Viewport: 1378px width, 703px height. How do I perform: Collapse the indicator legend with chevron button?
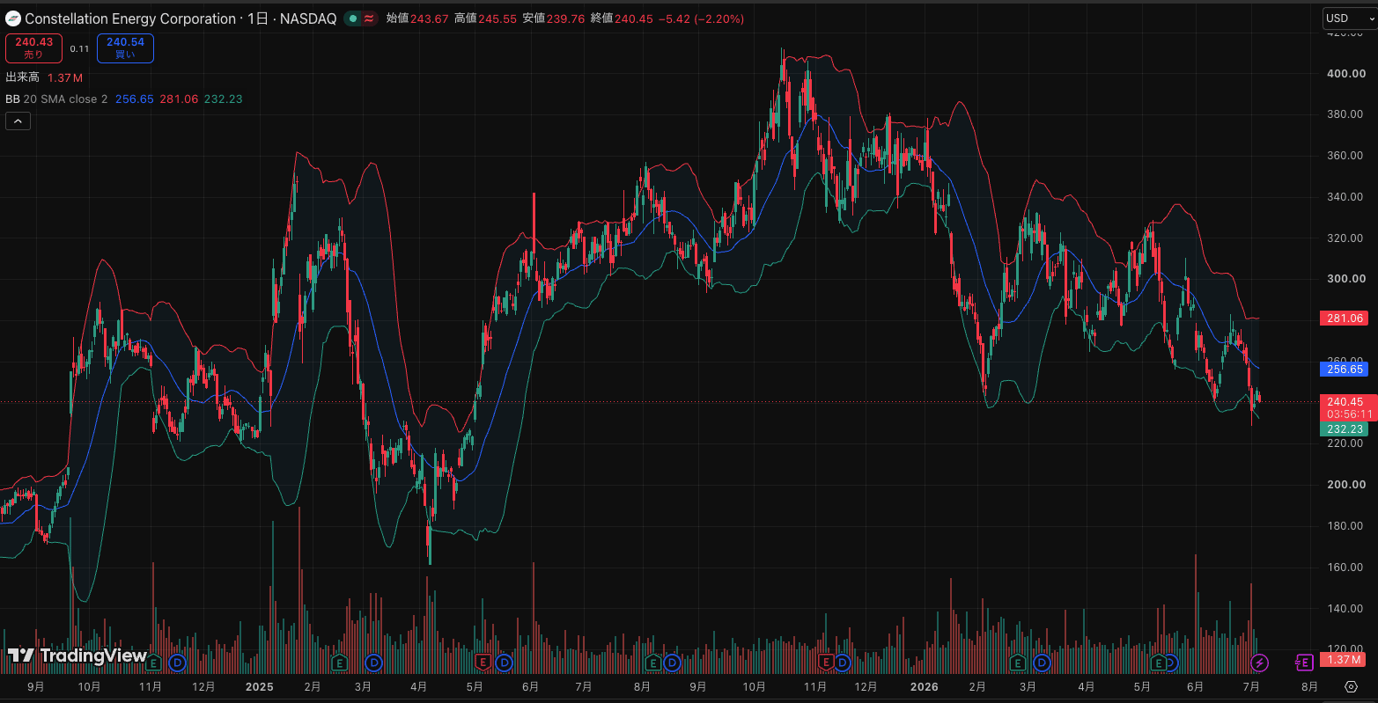(x=18, y=121)
